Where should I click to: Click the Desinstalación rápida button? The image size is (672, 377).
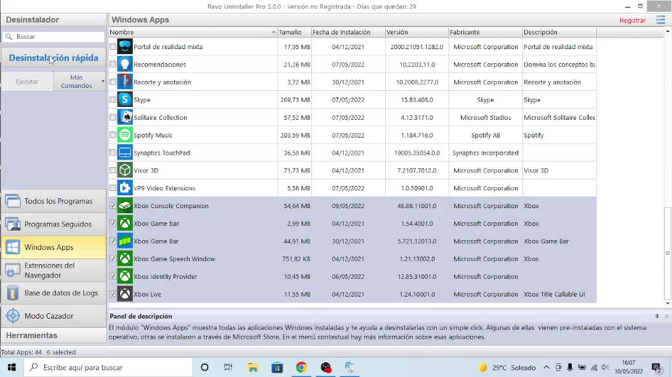pos(54,58)
